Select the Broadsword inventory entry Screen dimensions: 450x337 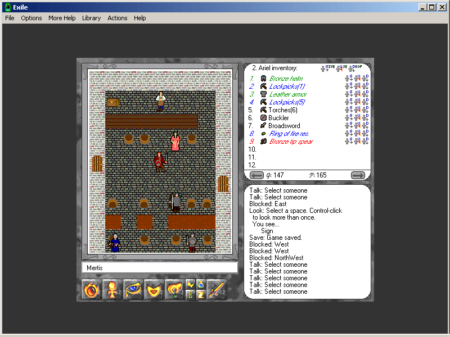284,126
